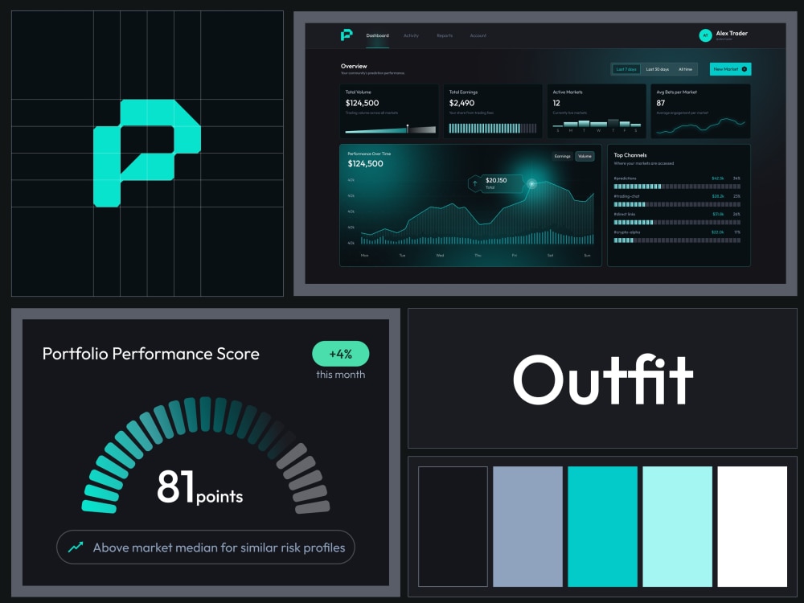Select the 'Last 30 days' range option

pyautogui.click(x=658, y=69)
